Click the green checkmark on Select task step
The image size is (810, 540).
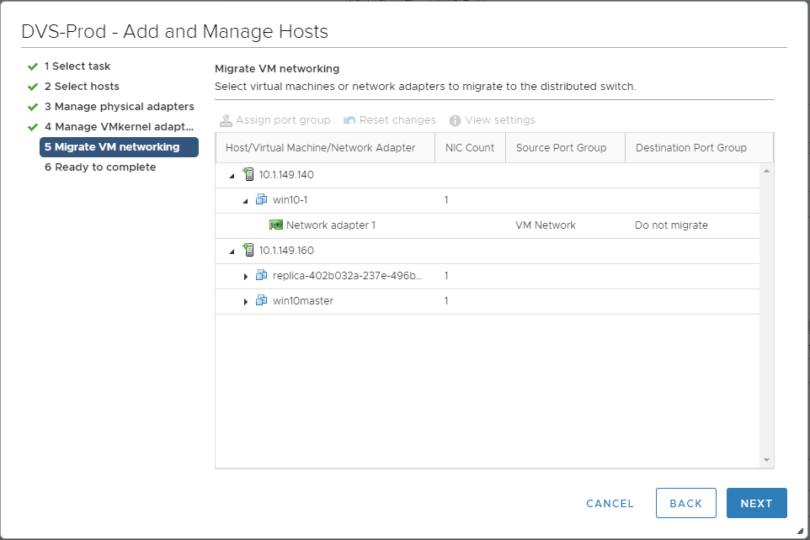pos(32,66)
